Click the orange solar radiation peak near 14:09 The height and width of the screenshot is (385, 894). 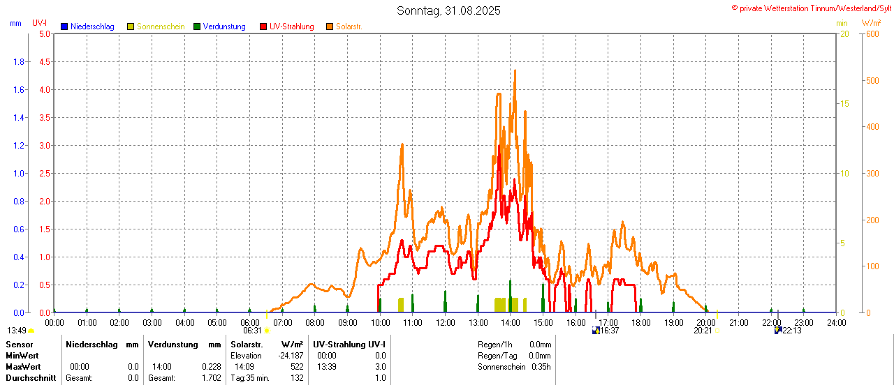tap(515, 71)
